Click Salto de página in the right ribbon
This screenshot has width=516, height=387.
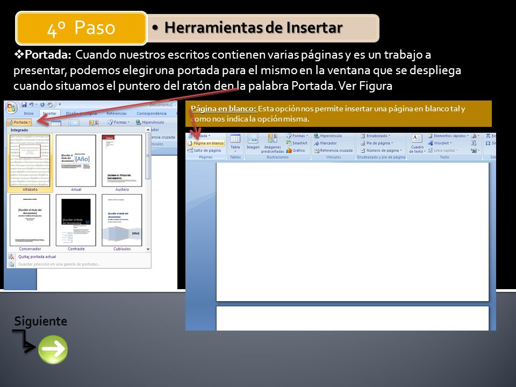coord(204,150)
